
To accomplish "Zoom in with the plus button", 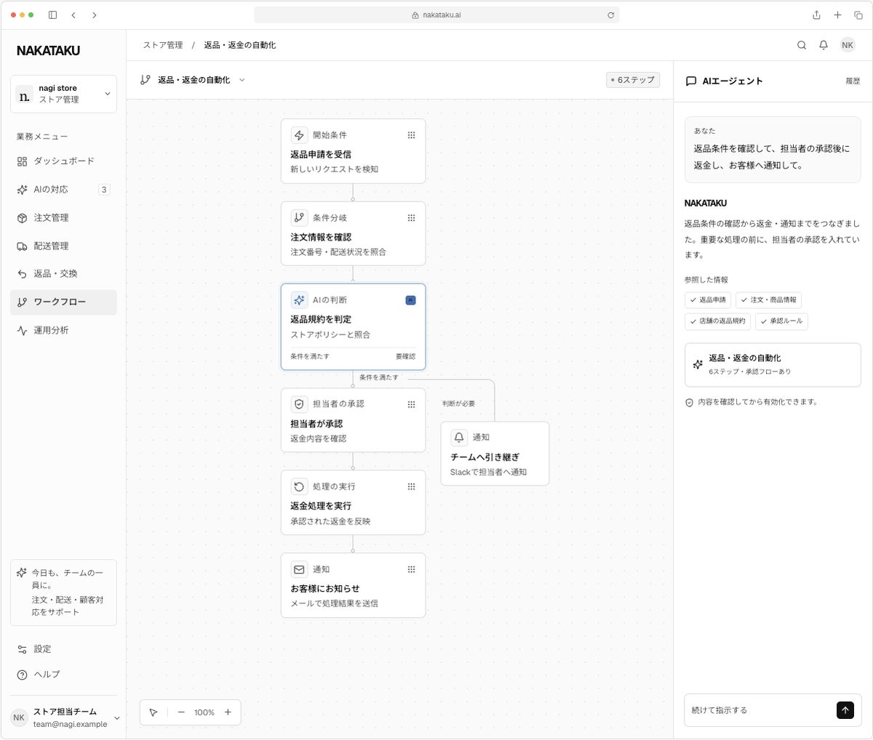I will click(228, 712).
